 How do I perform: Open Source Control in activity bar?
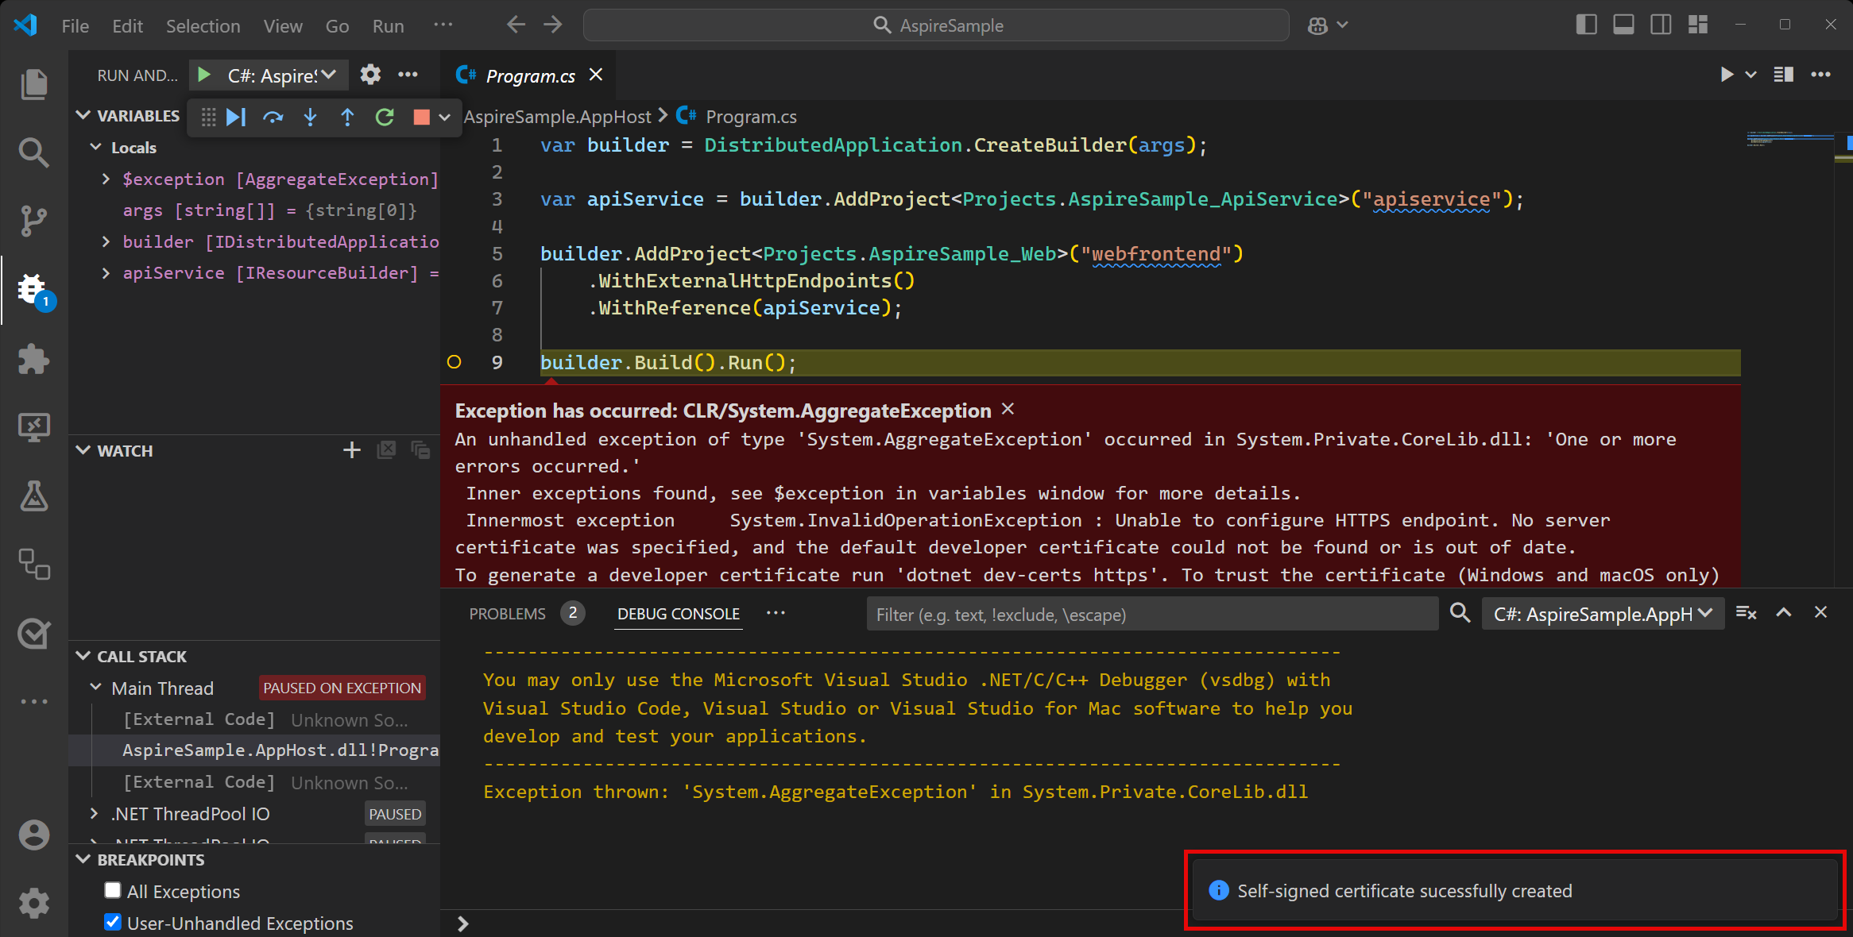point(33,221)
